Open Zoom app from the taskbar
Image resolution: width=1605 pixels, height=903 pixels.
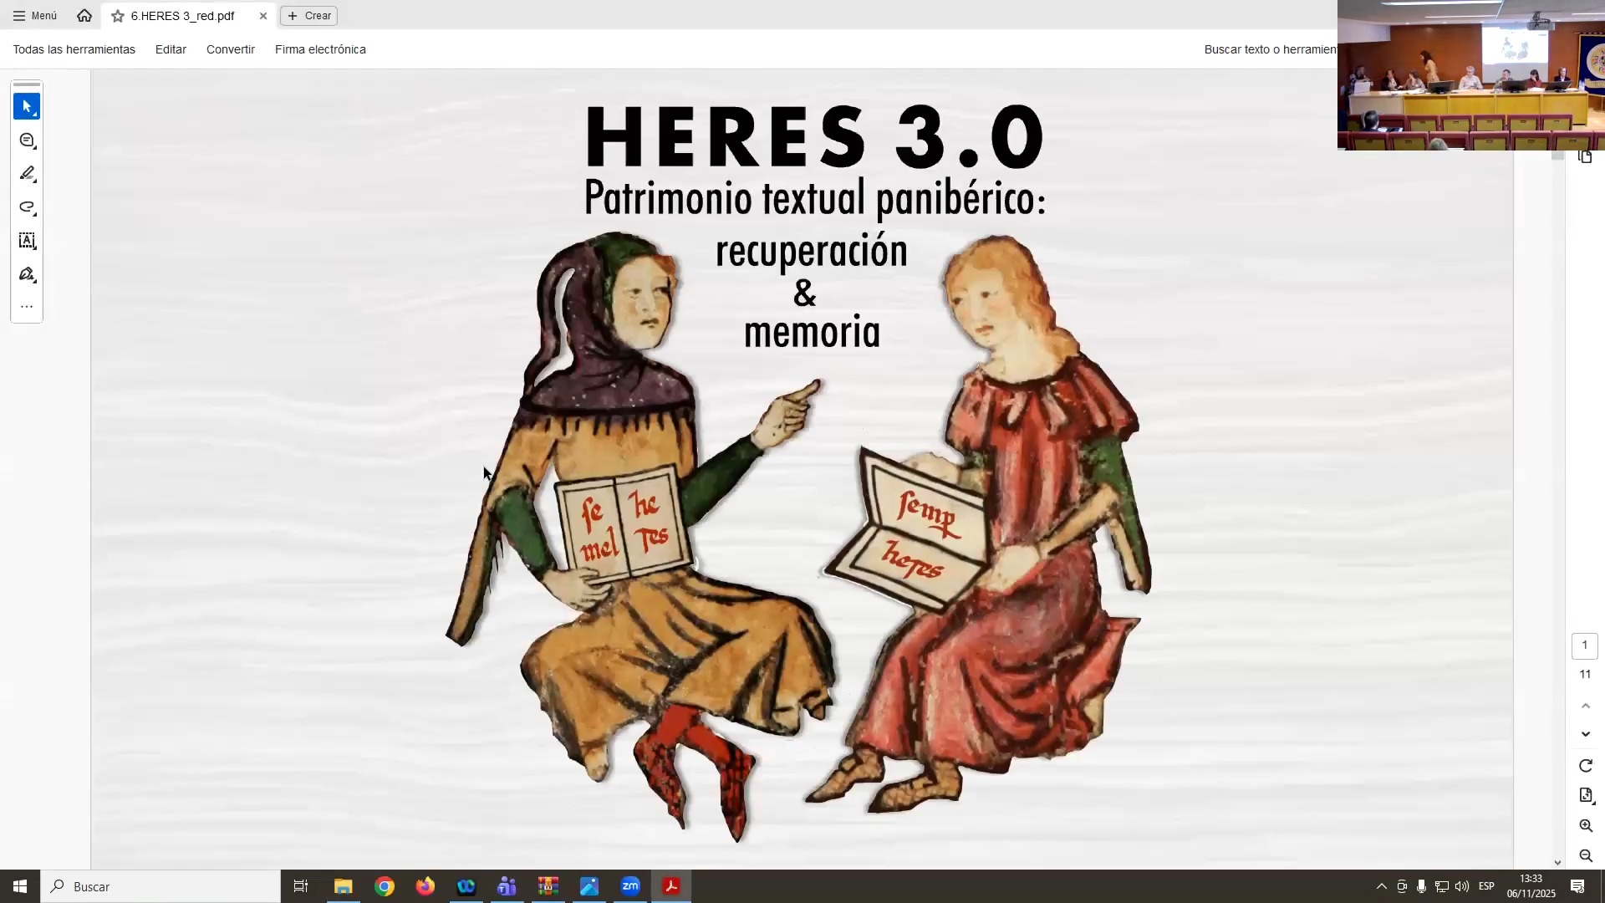[630, 886]
